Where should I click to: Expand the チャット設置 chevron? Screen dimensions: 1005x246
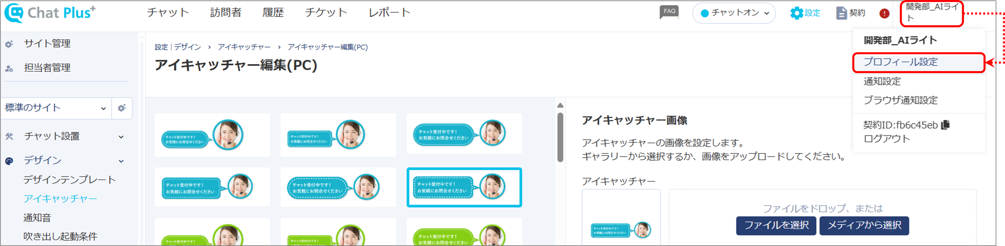pyautogui.click(x=121, y=137)
